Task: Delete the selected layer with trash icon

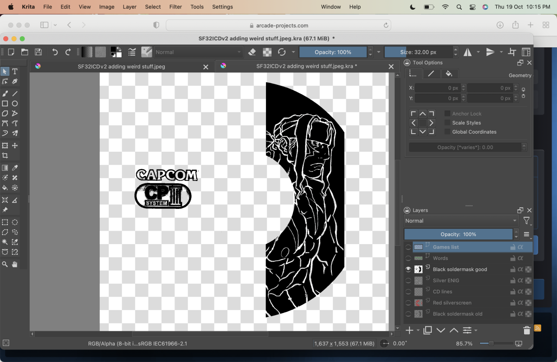Action: click(527, 330)
